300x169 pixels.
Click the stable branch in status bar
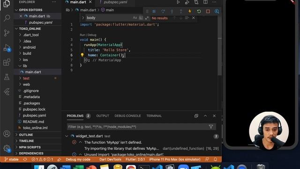tap(11, 159)
